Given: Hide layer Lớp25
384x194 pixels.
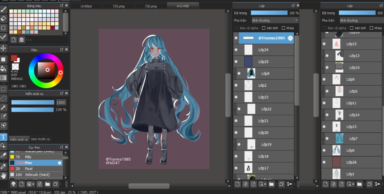Looking at the screenshot, I should tap(236, 62).
